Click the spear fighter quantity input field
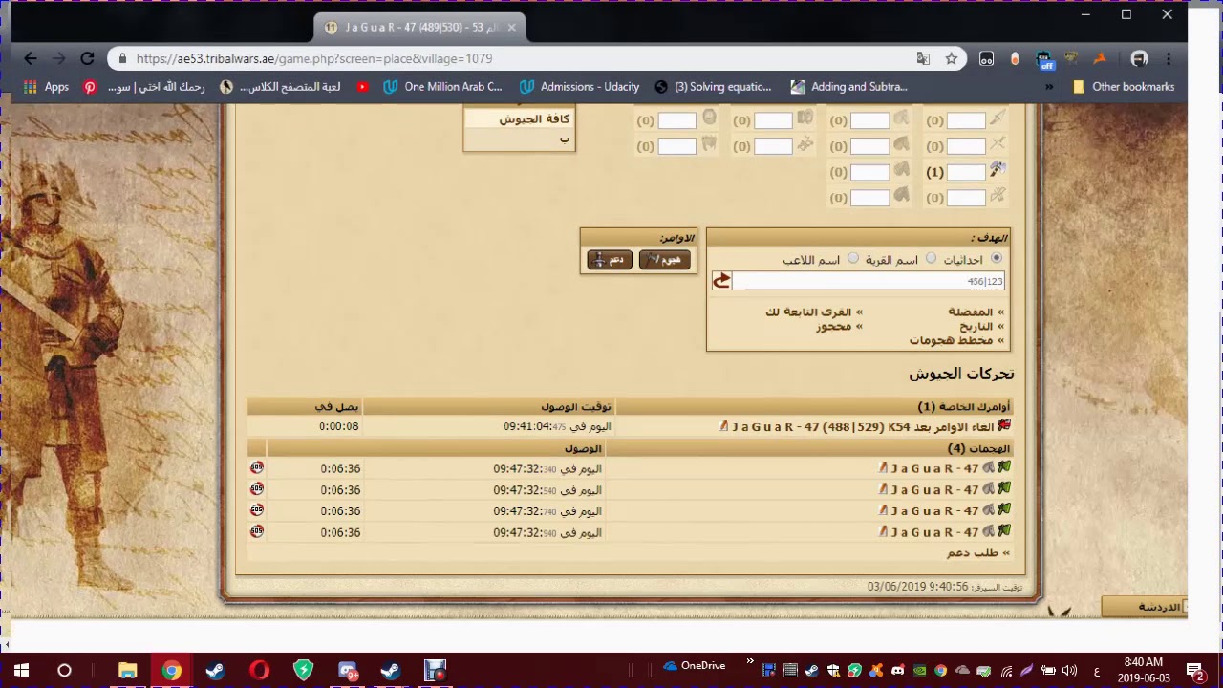Image resolution: width=1223 pixels, height=688 pixels. pyautogui.click(x=966, y=120)
